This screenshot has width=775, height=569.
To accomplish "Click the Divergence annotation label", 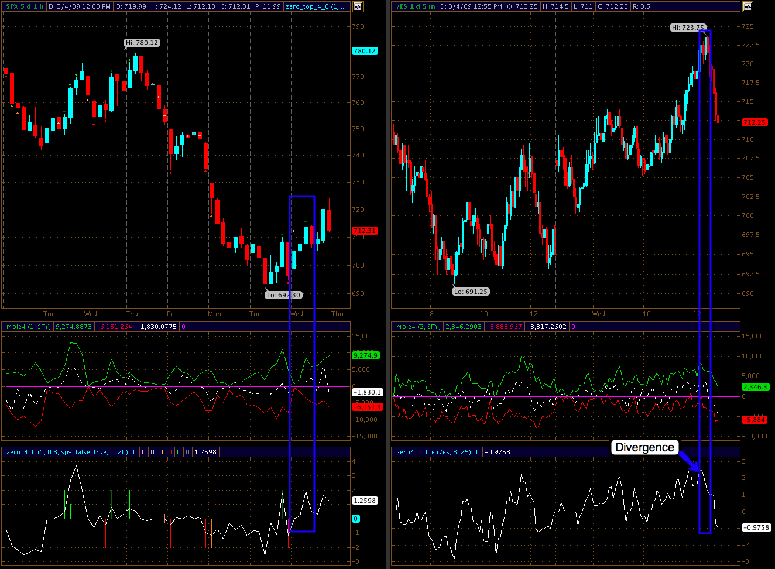I will pos(644,447).
